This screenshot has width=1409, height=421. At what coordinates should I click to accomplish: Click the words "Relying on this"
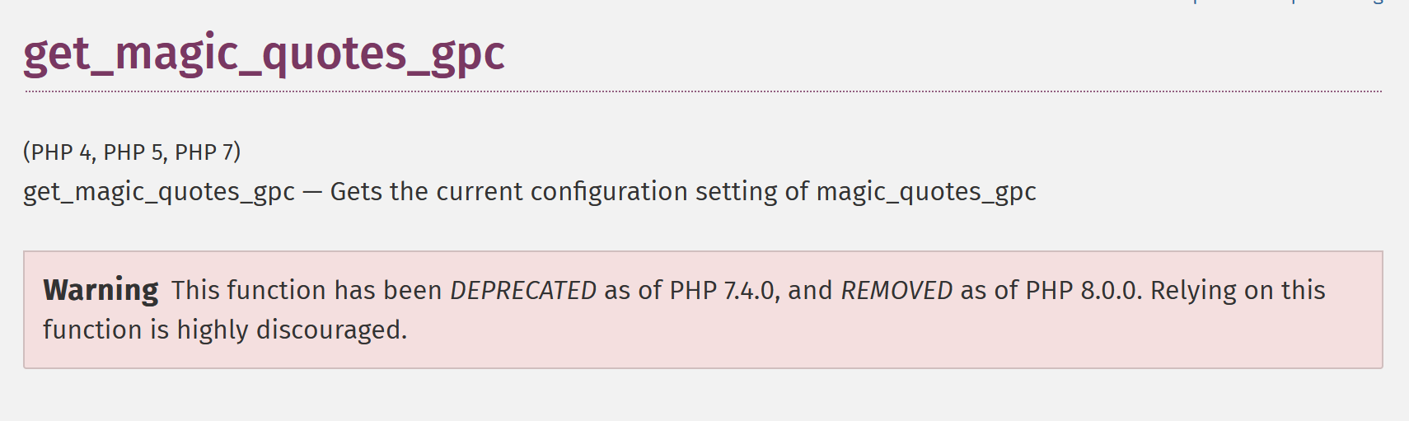click(x=1238, y=290)
